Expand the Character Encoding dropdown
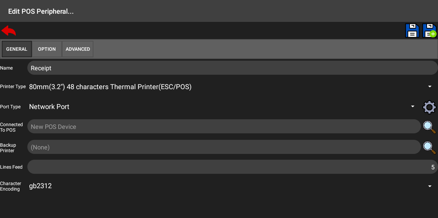Viewport: 438px width, 218px height. point(430,186)
